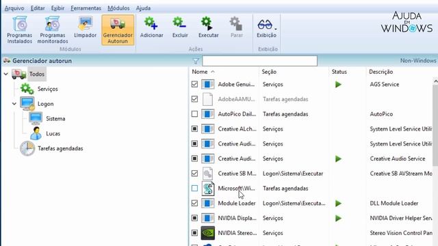Click the AGS Service description
438x246 pixels.
385,84
